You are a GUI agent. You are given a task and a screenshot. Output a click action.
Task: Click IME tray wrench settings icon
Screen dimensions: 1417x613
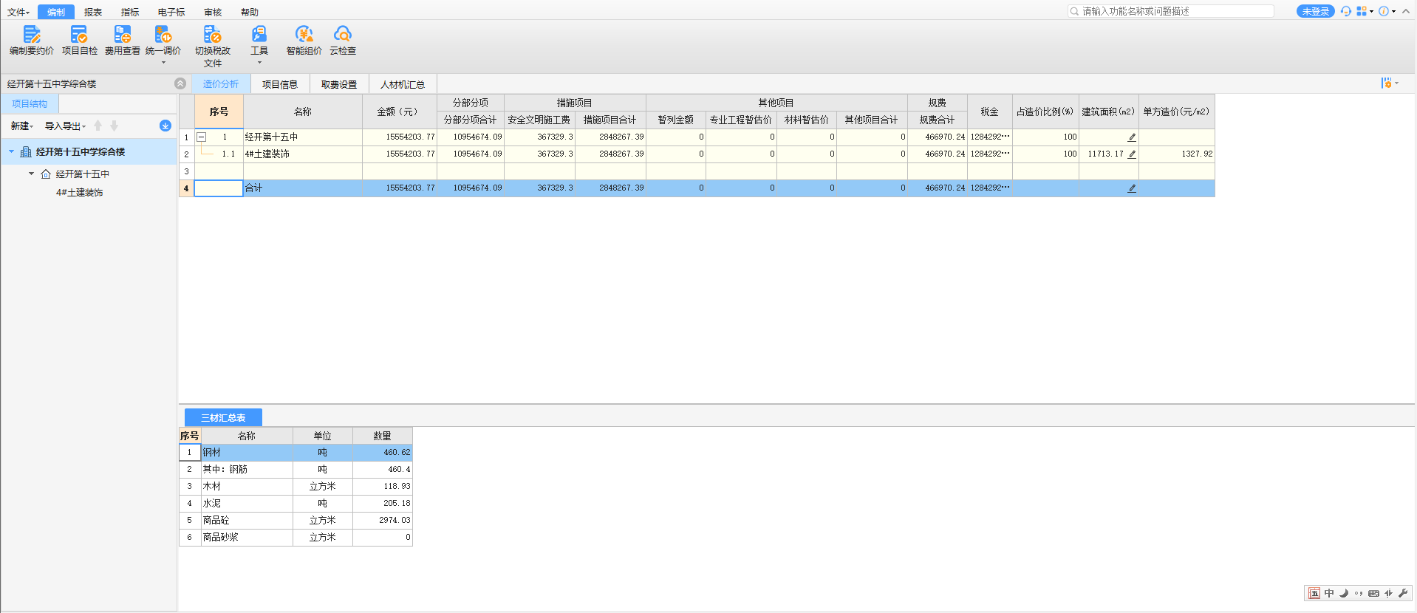coord(1403,593)
